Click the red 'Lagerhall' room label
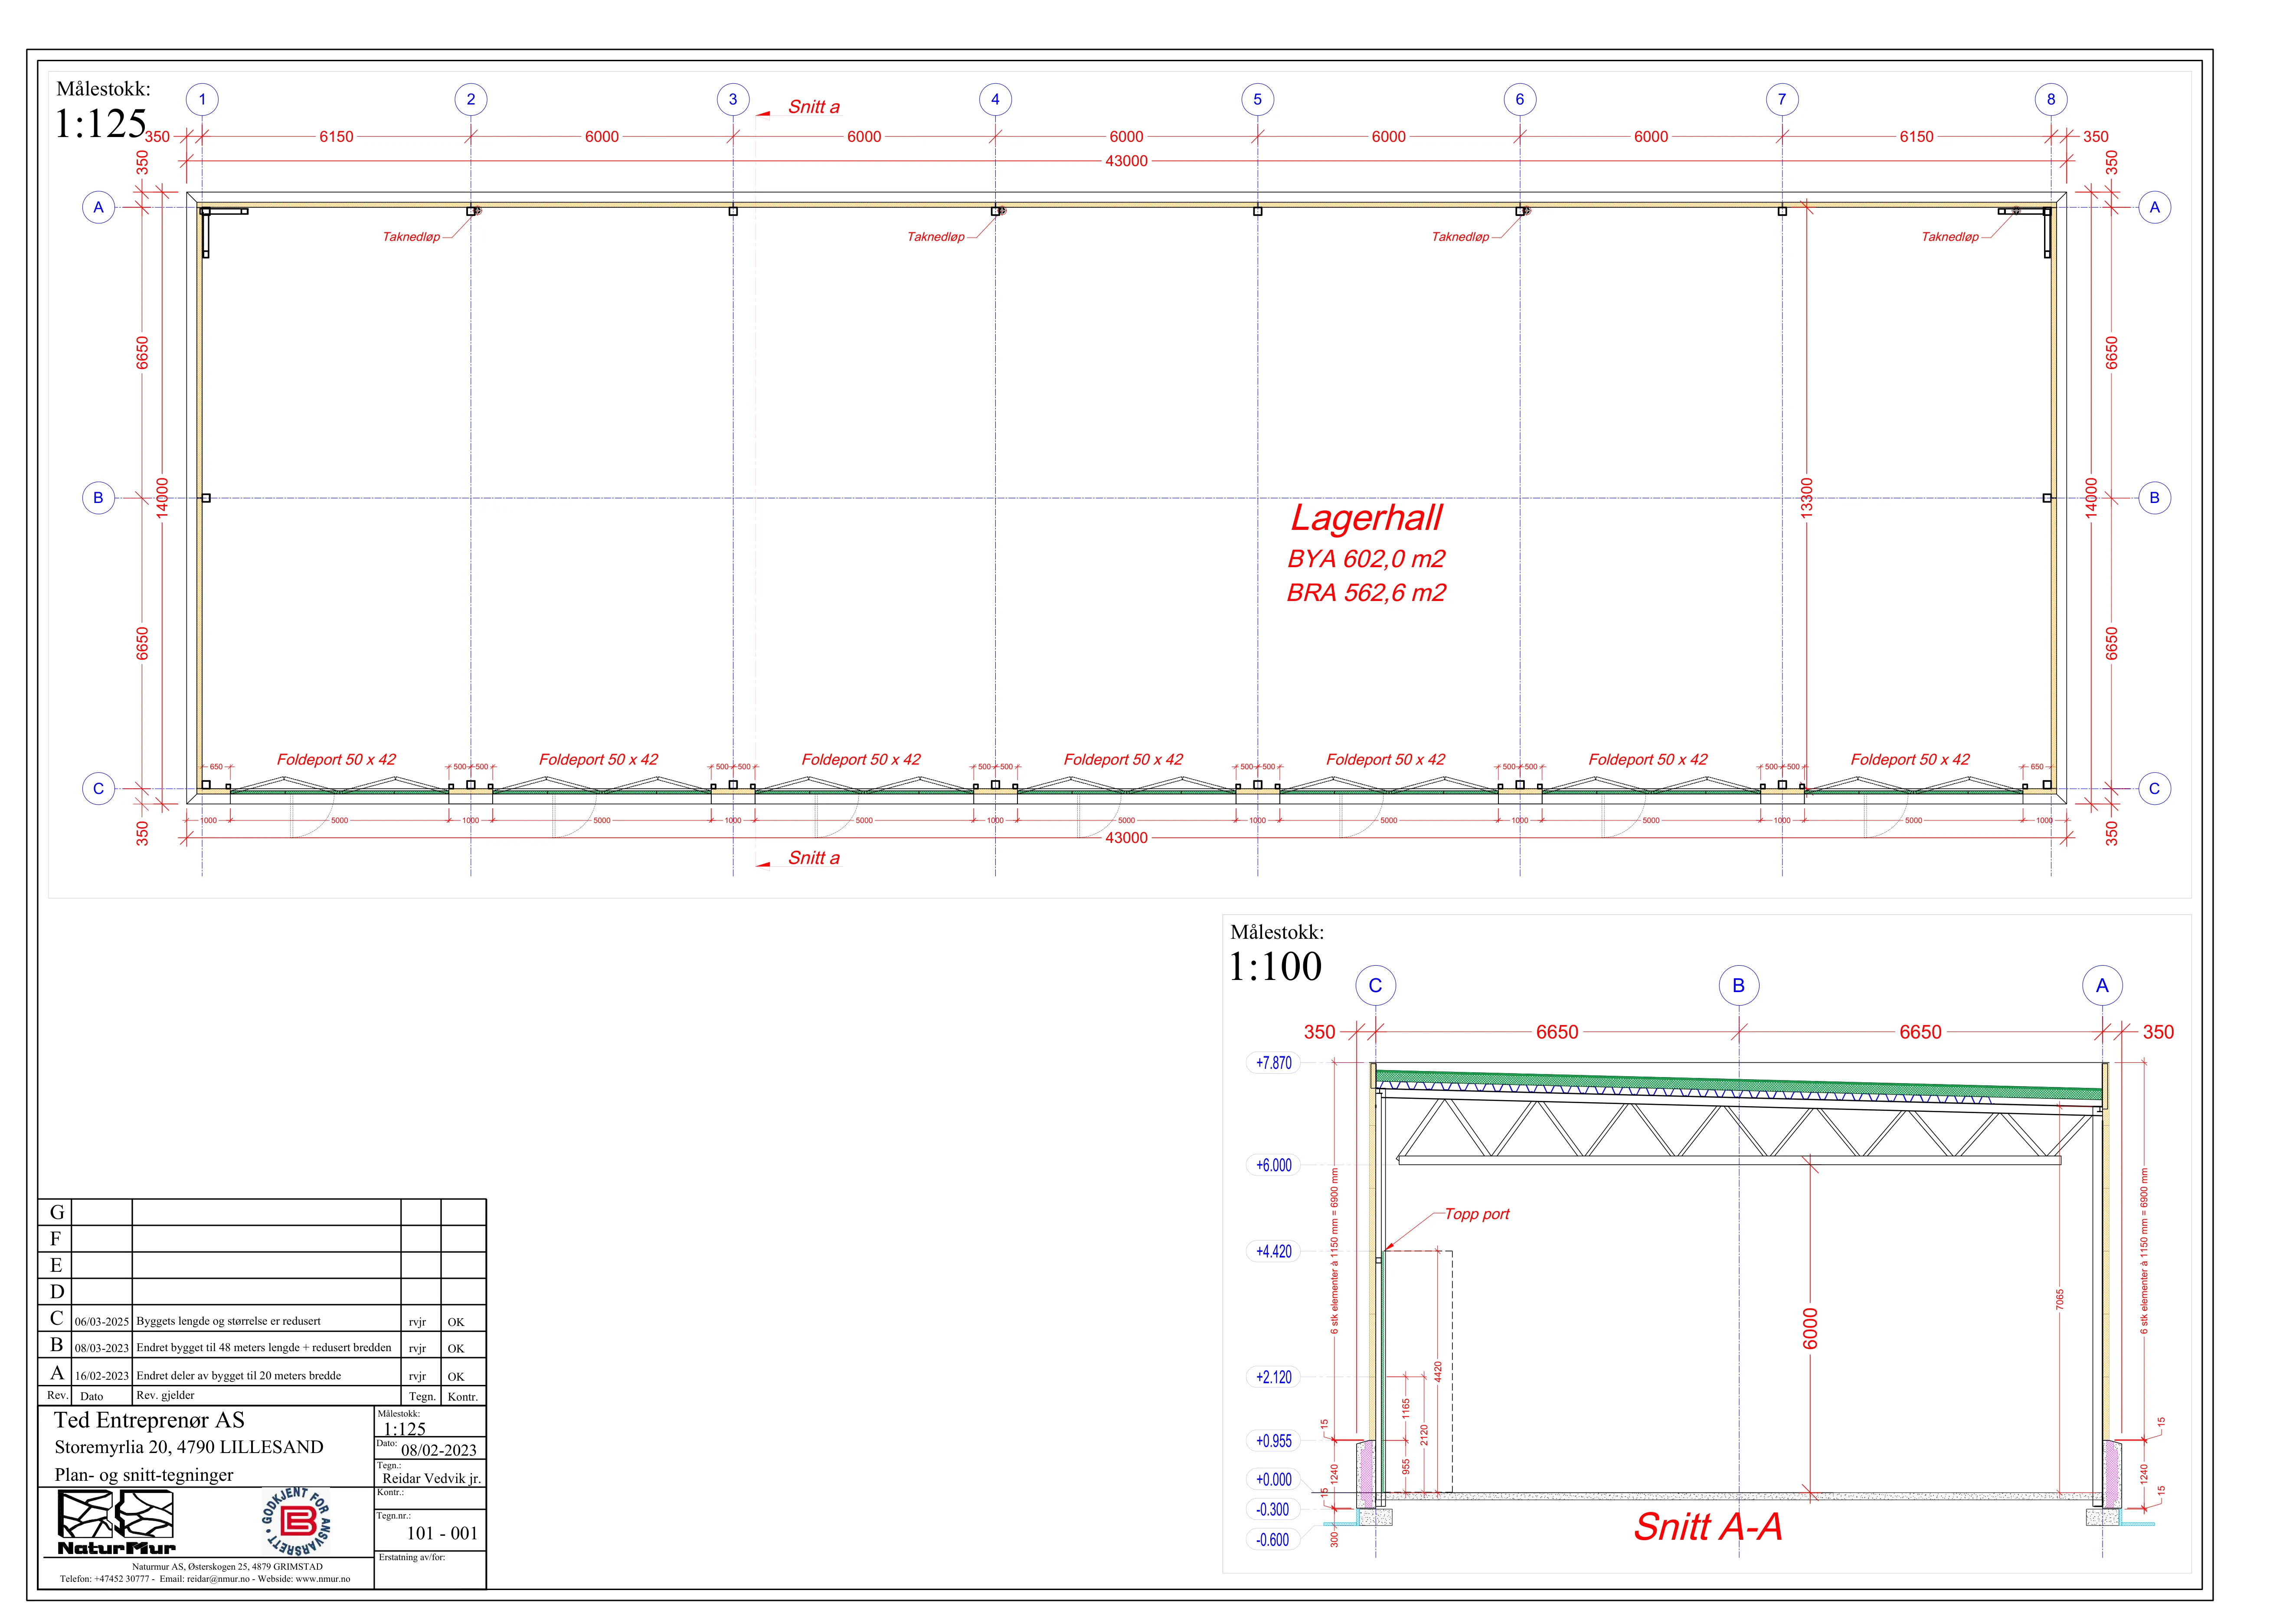The width and height of the screenshot is (2296, 1623). [x=1366, y=518]
